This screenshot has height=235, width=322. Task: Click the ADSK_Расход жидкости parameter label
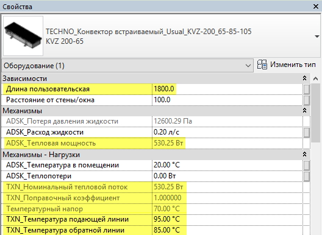coord(45,132)
